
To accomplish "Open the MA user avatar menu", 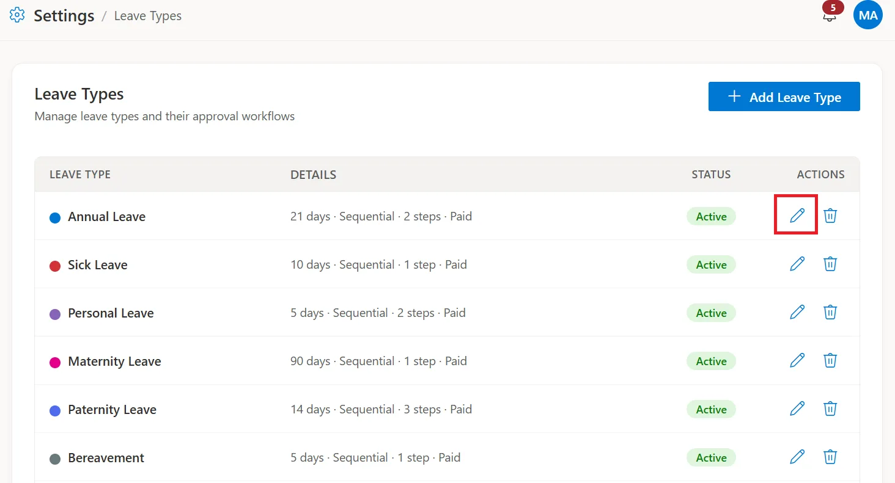I will point(868,15).
